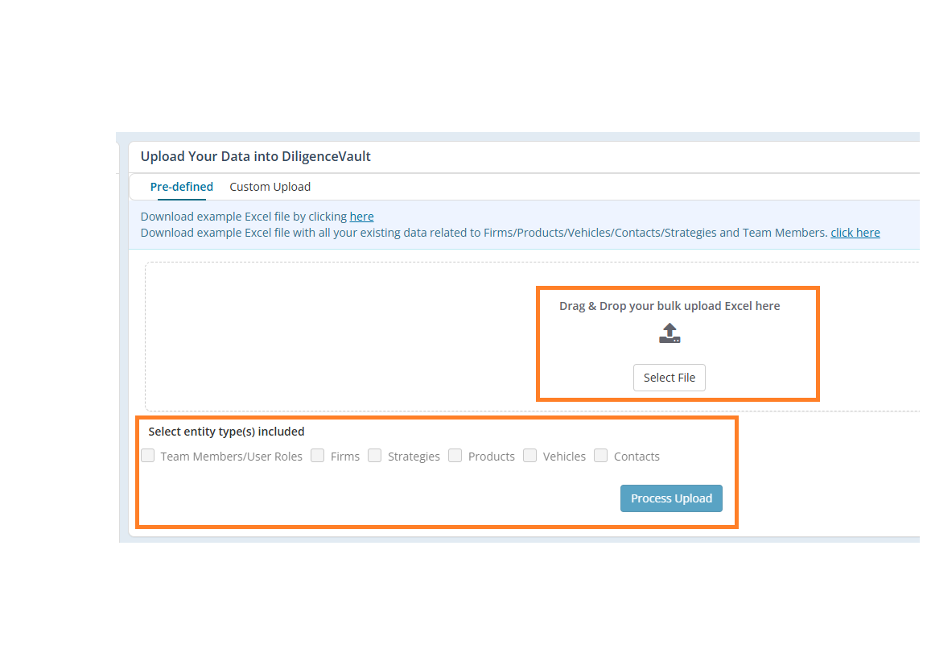927x649 pixels.
Task: Click the 'click here' existing data link
Action: (855, 233)
